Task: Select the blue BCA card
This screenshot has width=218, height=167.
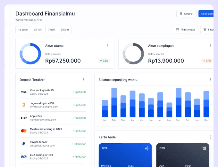Action: click(x=125, y=155)
